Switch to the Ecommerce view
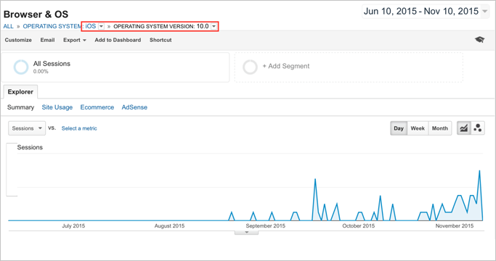 point(97,107)
